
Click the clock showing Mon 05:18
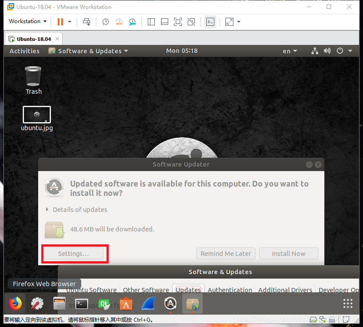point(182,51)
